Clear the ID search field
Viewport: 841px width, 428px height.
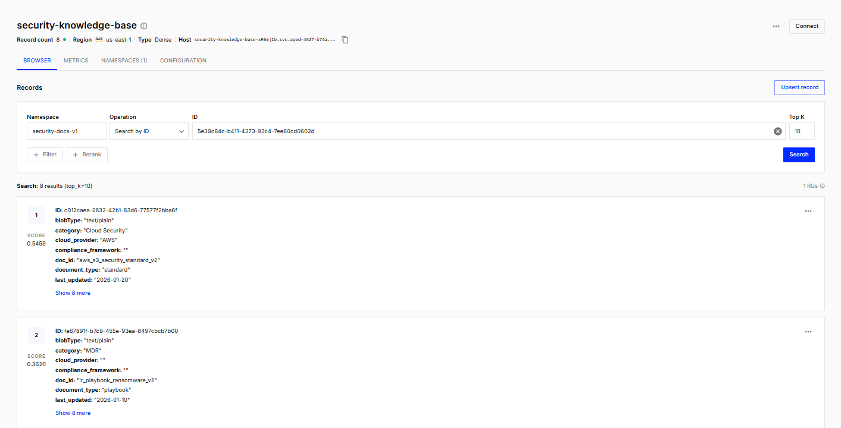[777, 131]
